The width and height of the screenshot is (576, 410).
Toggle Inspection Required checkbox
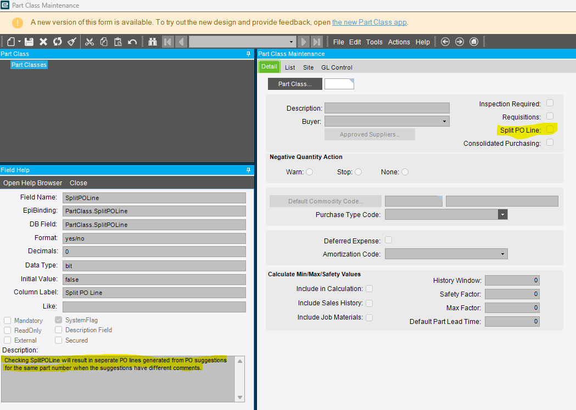click(550, 103)
